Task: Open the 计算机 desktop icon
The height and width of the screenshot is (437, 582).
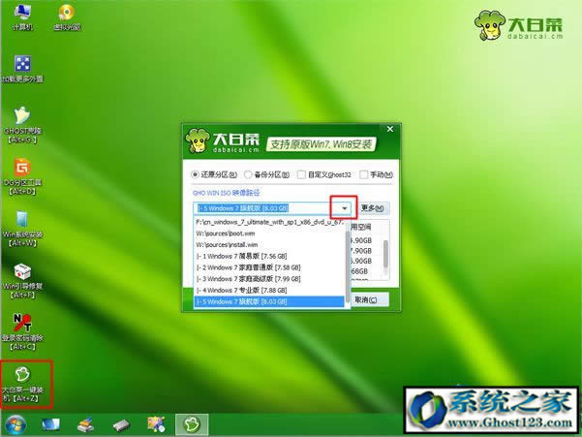Action: point(22,16)
